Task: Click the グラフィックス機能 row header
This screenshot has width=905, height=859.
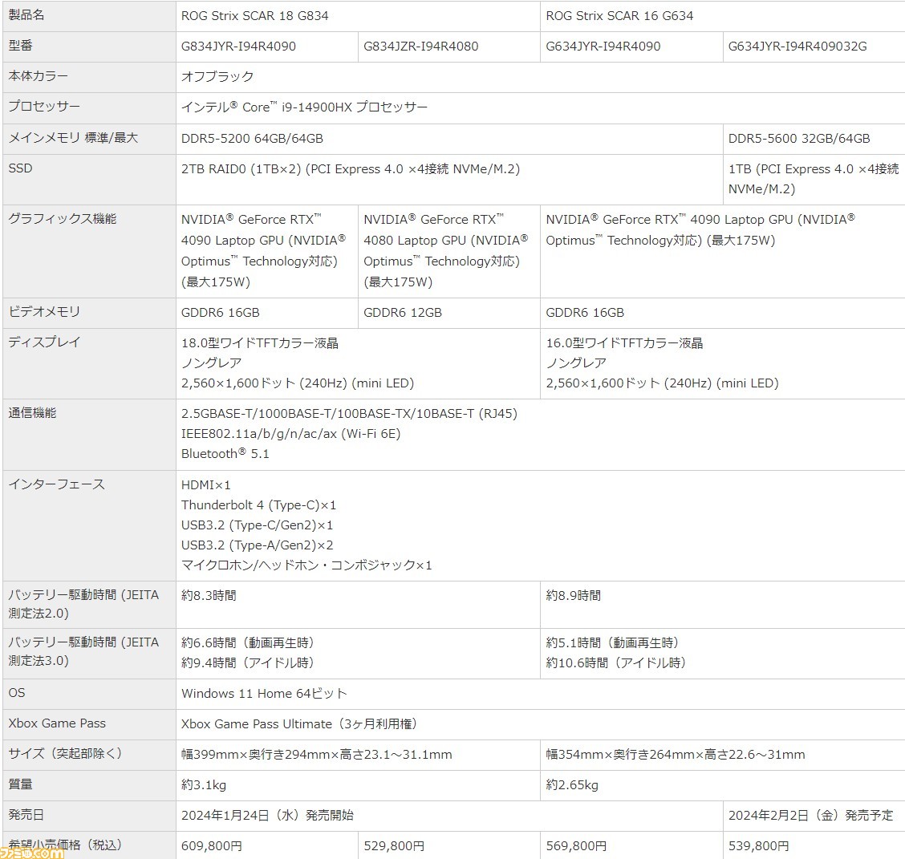Action: click(x=90, y=251)
